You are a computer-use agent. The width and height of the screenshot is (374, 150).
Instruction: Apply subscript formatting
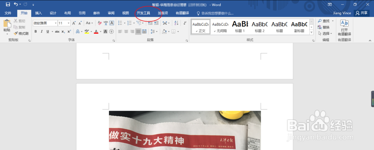point(63,31)
